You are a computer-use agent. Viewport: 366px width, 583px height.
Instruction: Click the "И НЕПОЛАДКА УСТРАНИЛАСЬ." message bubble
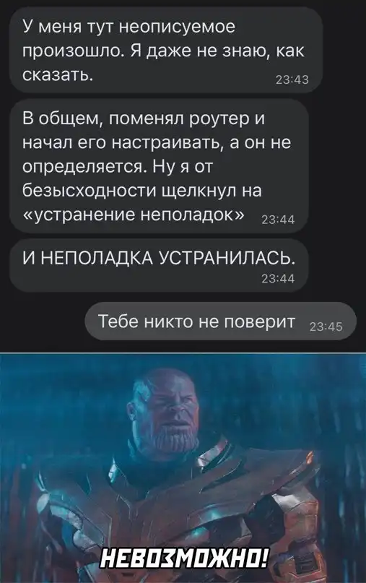coord(159,264)
